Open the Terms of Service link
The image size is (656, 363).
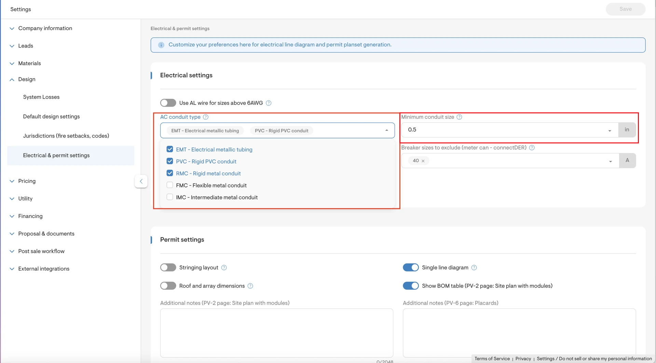tap(492, 359)
